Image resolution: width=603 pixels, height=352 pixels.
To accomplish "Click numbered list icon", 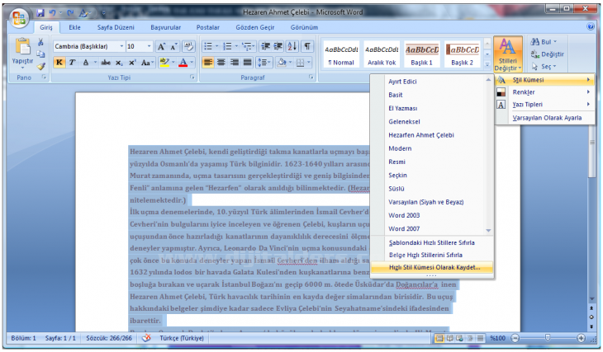I will point(227,46).
